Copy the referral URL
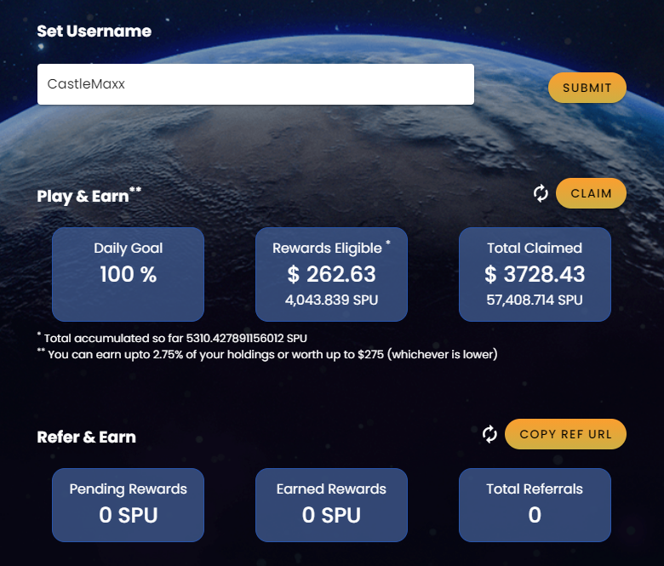 coord(565,434)
